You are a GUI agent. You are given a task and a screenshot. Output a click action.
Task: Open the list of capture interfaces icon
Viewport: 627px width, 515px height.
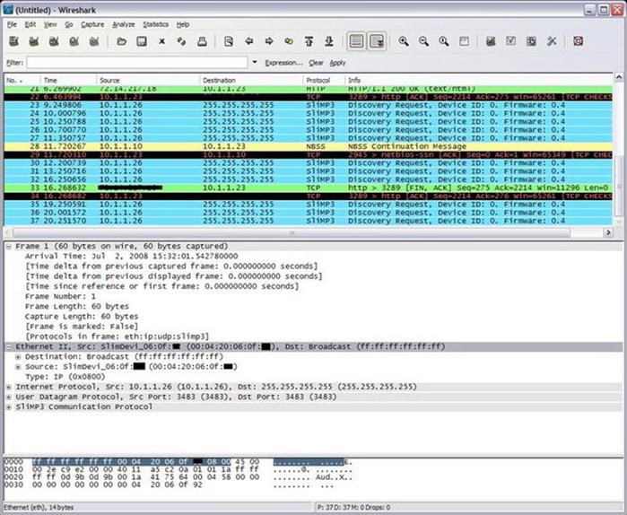(14, 41)
